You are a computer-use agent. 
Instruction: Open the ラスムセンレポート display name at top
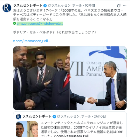28,5
